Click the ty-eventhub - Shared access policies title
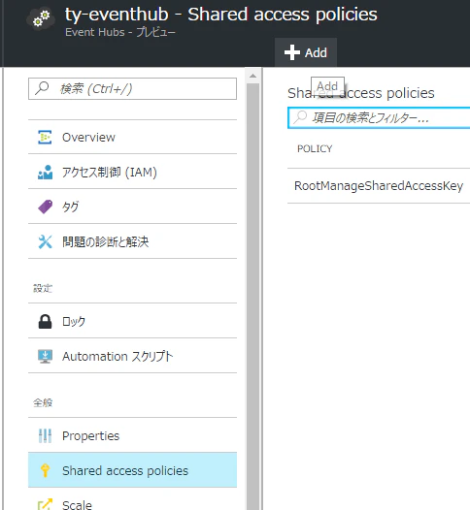470x510 pixels. (x=221, y=15)
